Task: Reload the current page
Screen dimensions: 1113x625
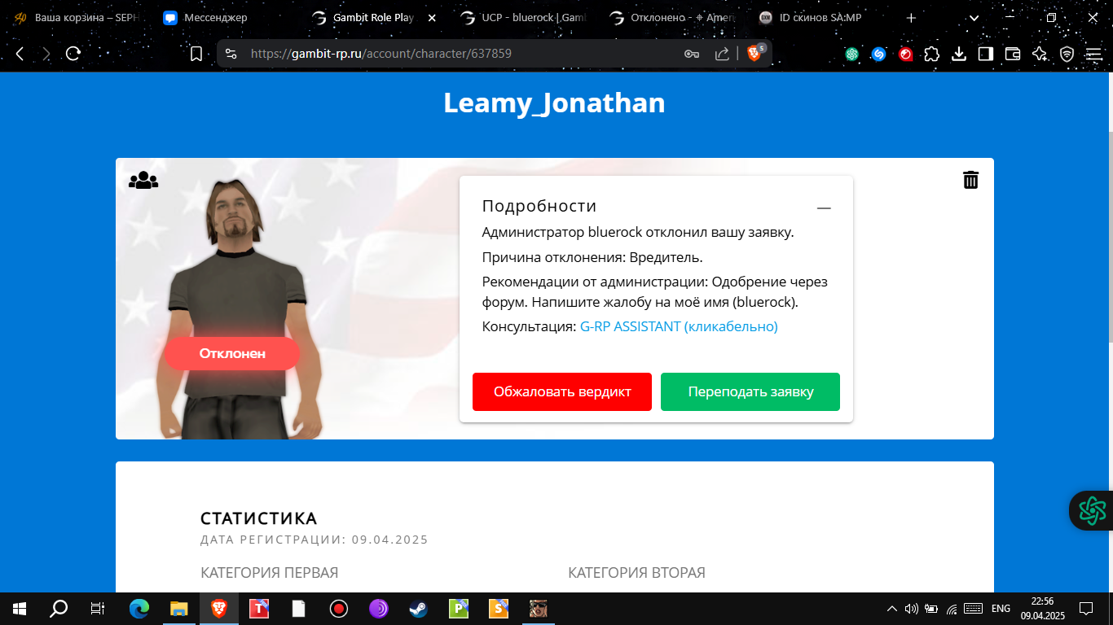Action: point(73,54)
